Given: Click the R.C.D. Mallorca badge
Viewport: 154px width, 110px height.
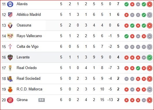Looking at the screenshot, I should (x=10, y=90).
